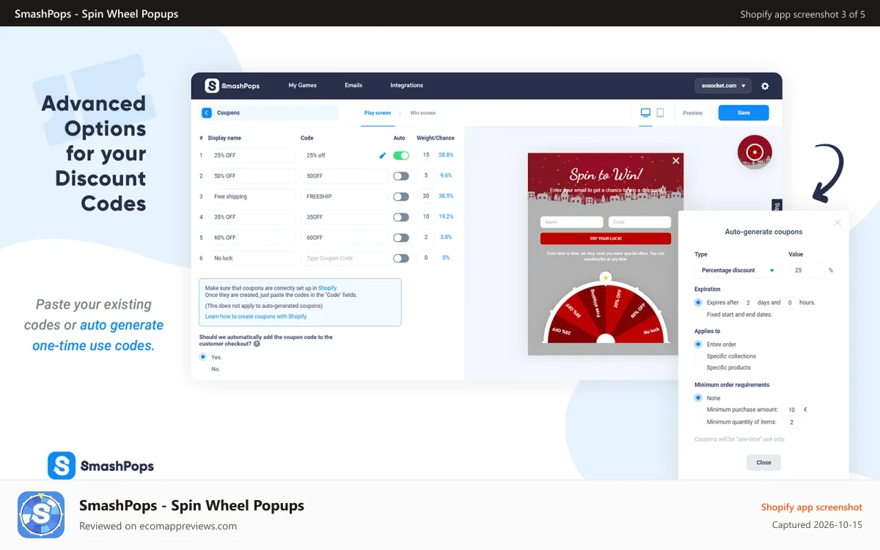Click the Name field in popup

[571, 222]
